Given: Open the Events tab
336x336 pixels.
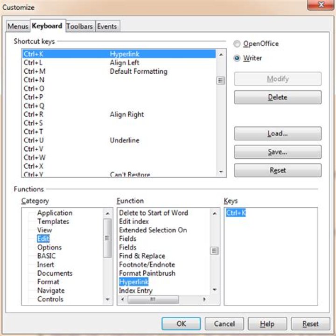Looking at the screenshot, I should pyautogui.click(x=107, y=26).
